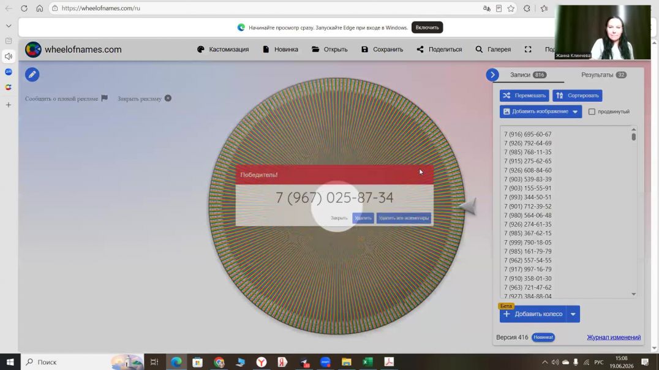
Task: Click 'Включить' in the Edge banner
Action: 427,28
